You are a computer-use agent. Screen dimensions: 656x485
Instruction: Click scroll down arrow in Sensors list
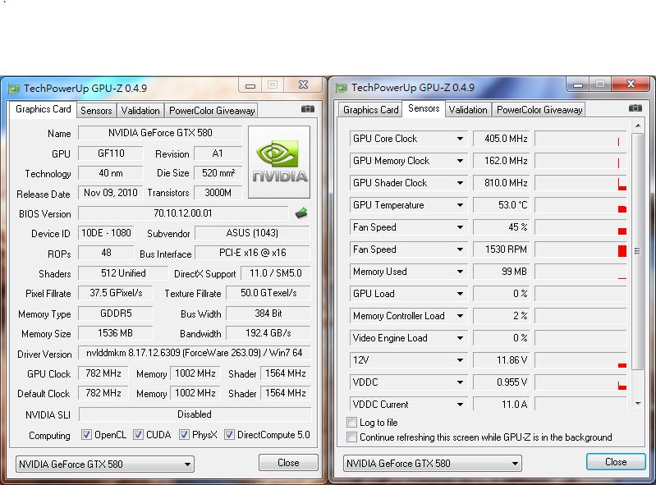638,404
